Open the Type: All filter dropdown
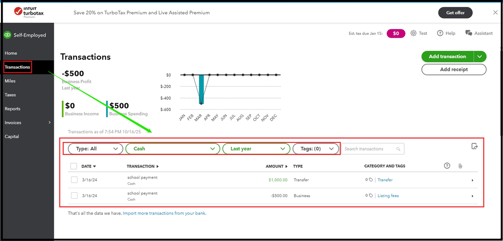 pos(96,149)
